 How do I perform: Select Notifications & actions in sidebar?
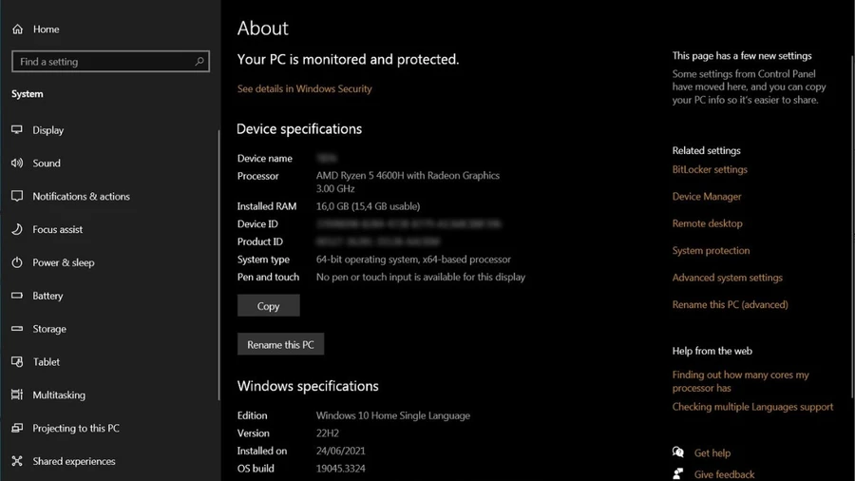pyautogui.click(x=82, y=197)
